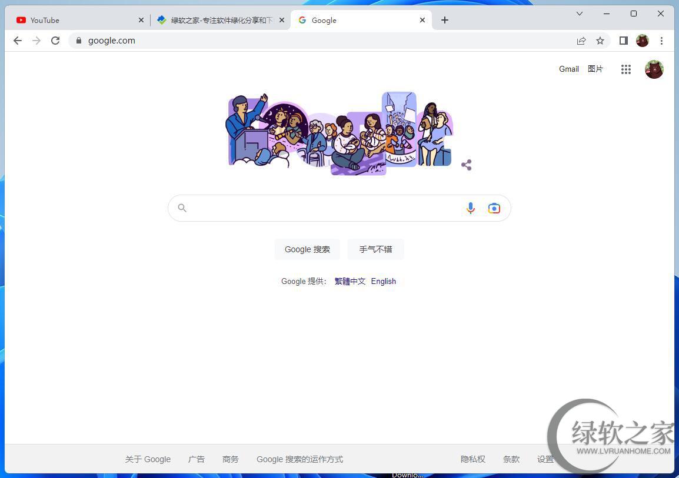Toggle the browser side panel
This screenshot has height=478, width=679.
[624, 41]
